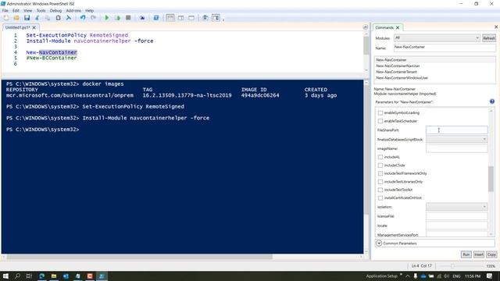
Task: Close the Untitled1.ps1 tab
Action: [x=34, y=28]
